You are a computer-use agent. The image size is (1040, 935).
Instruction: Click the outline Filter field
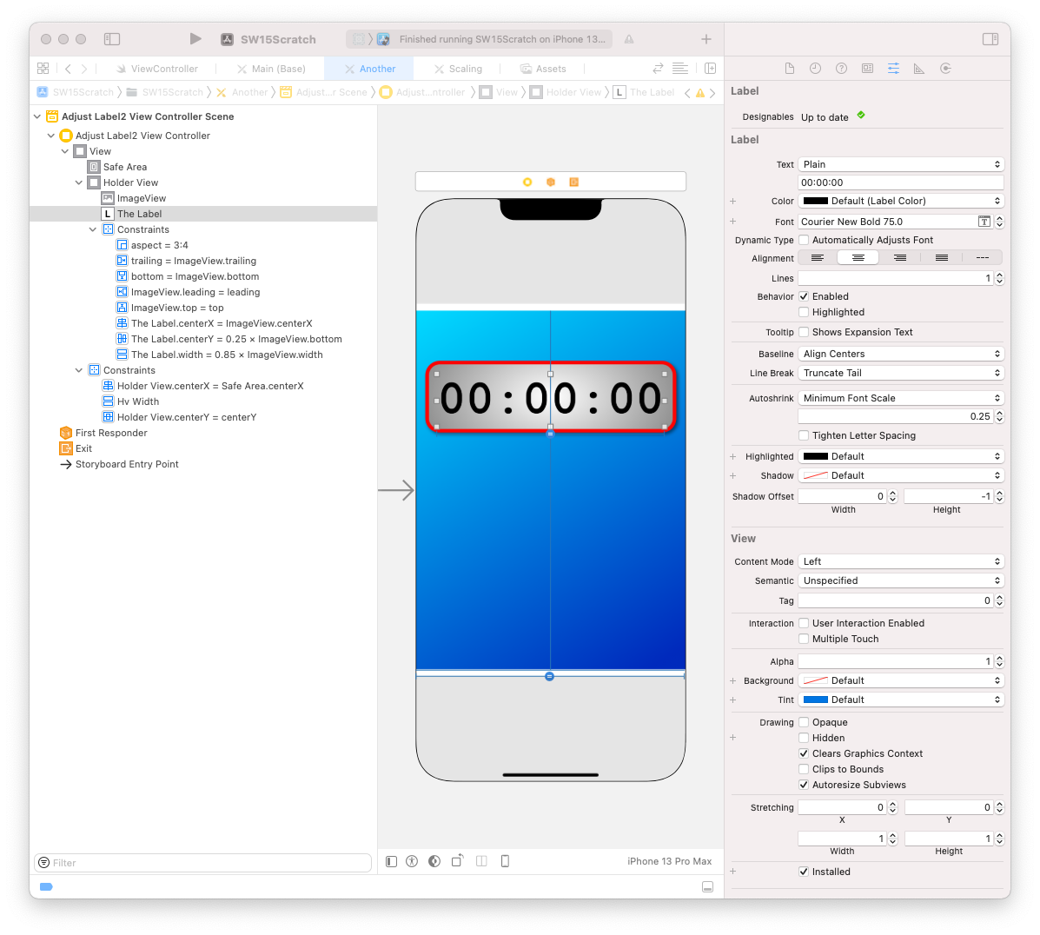[203, 863]
